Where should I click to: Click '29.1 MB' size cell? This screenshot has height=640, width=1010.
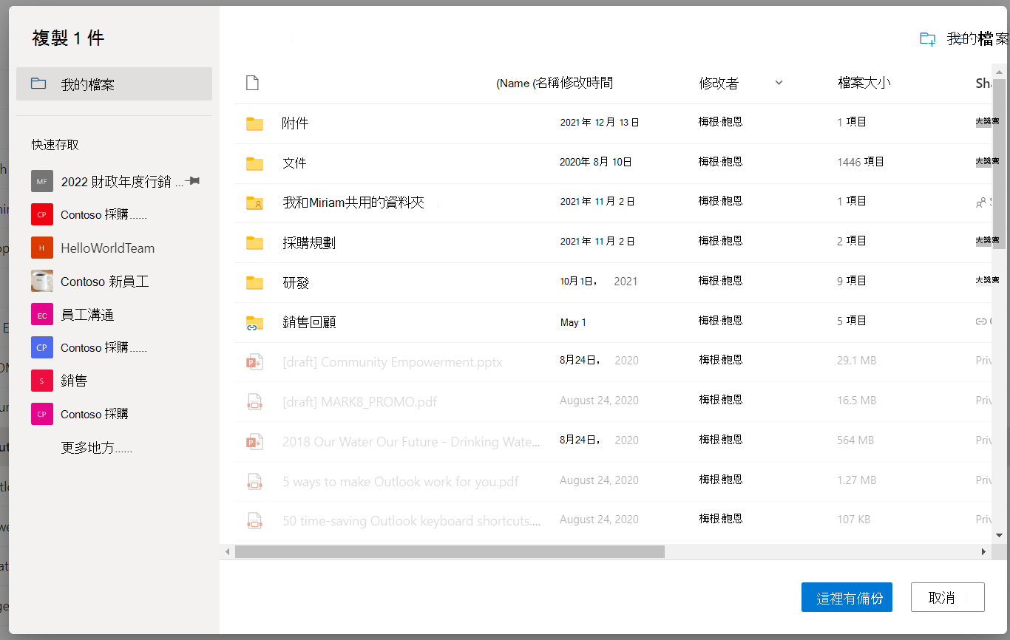(x=857, y=361)
